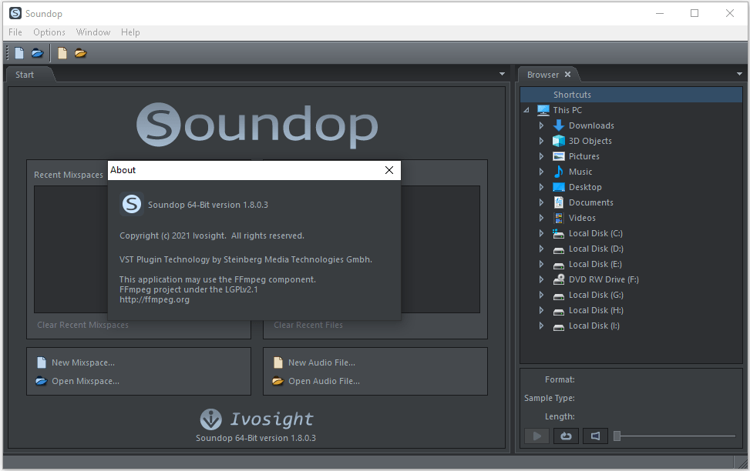Select the Shortcuts header row
750x471 pixels.
(x=631, y=95)
